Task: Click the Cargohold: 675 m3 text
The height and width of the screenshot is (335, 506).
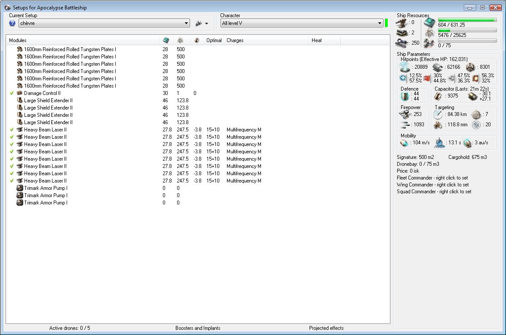Action: point(468,157)
